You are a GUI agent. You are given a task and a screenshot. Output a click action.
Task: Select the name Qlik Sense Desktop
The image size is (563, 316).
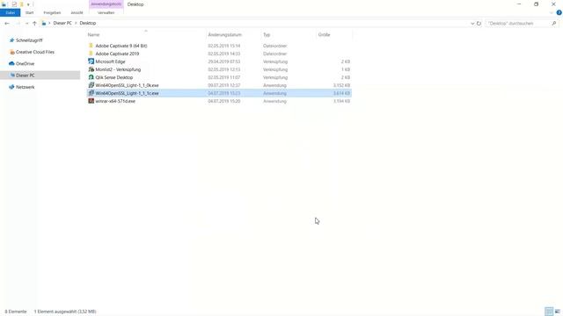click(113, 77)
